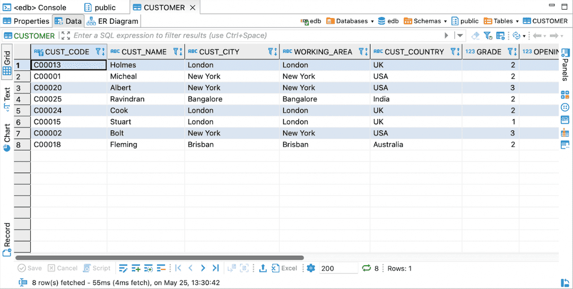Open the fetch size settings gear

pos(311,268)
